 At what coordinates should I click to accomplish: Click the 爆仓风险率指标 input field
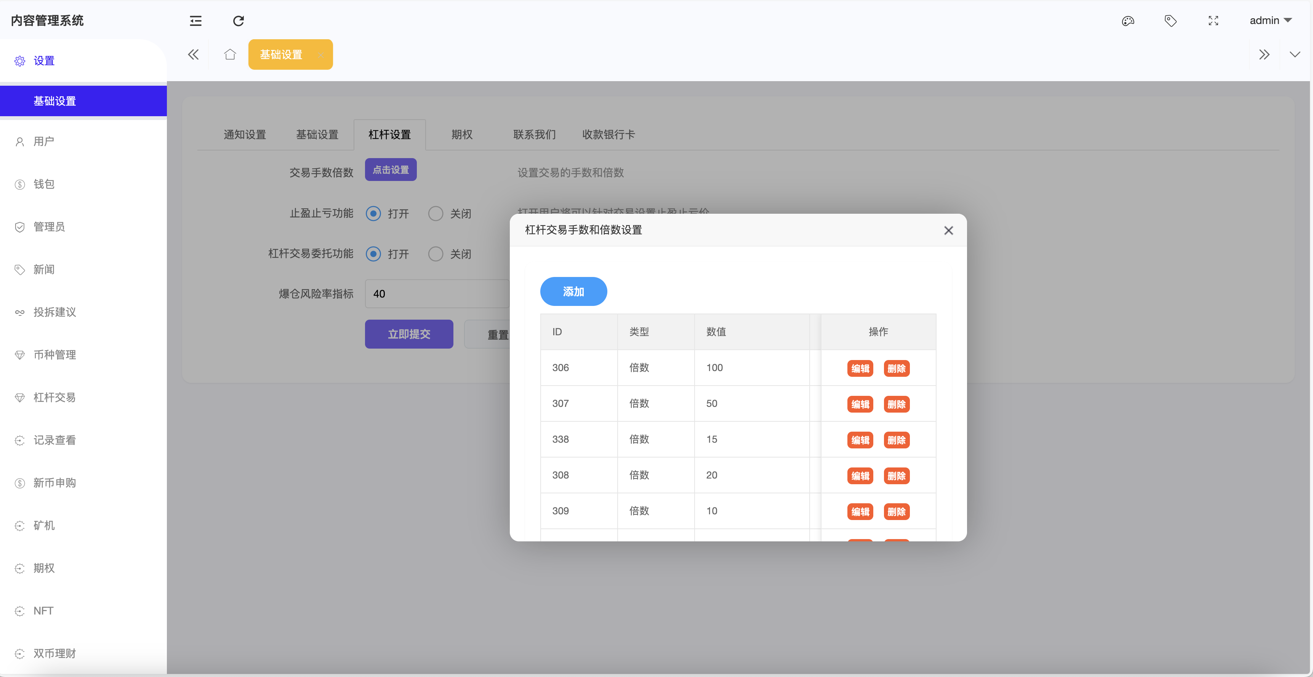tap(437, 294)
